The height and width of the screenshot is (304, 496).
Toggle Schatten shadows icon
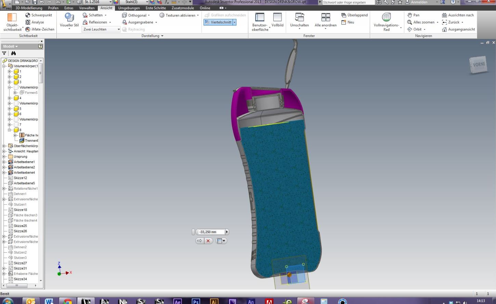(x=85, y=15)
